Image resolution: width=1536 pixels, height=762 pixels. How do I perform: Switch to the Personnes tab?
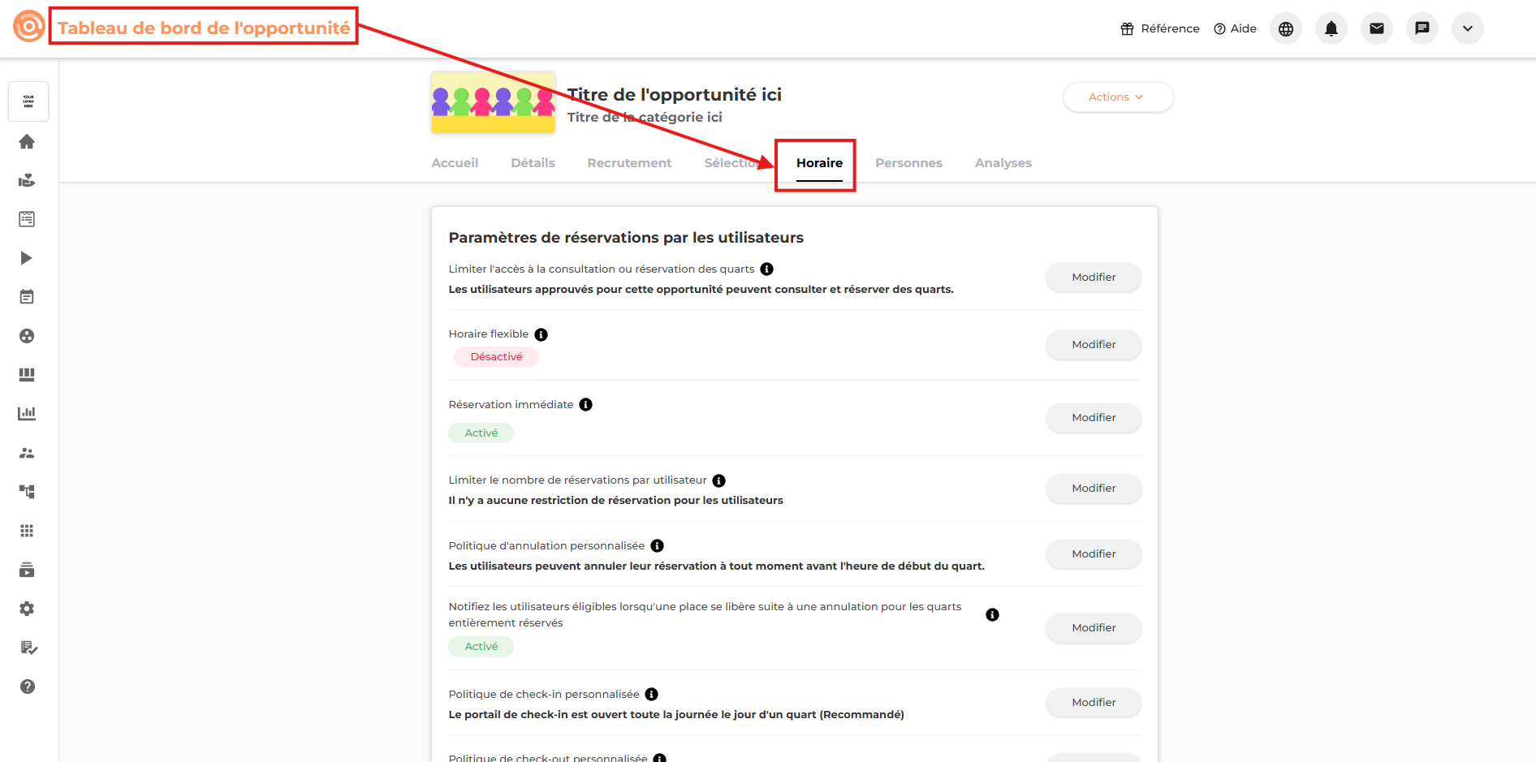[x=908, y=163]
